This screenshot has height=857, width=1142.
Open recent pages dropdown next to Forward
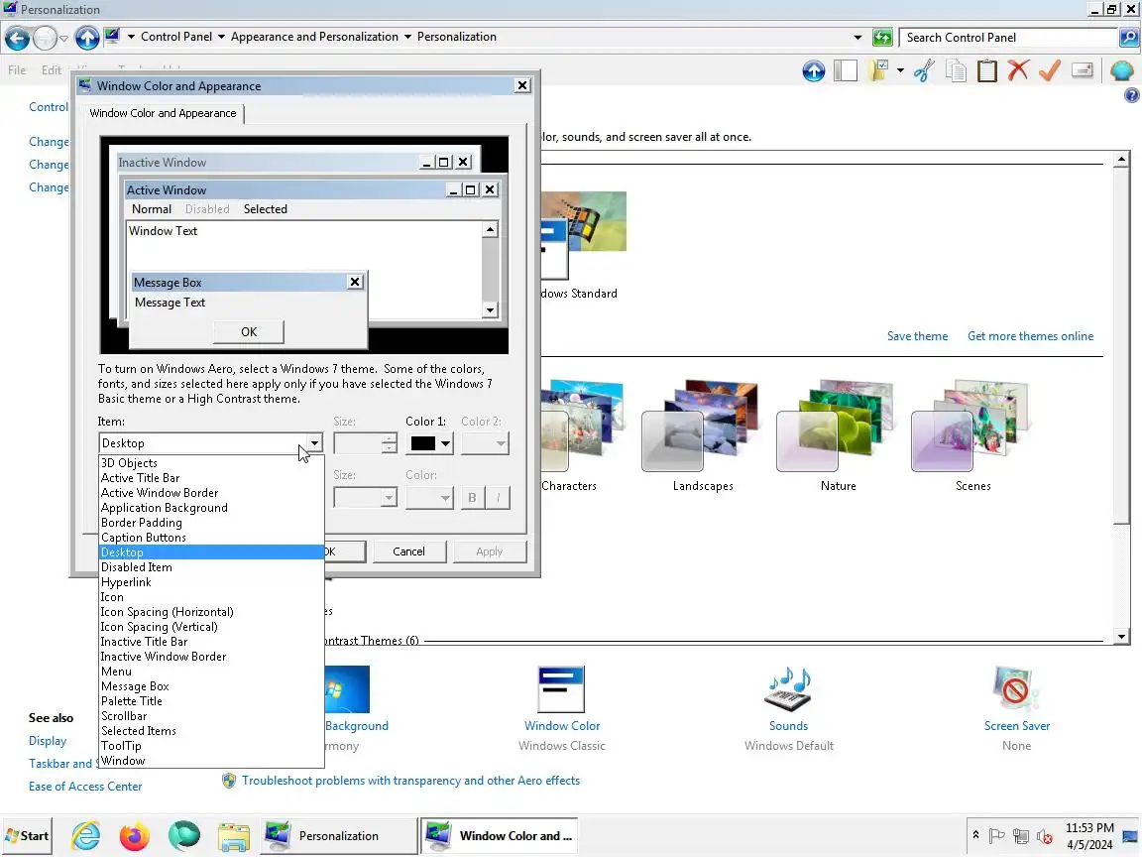(x=63, y=38)
